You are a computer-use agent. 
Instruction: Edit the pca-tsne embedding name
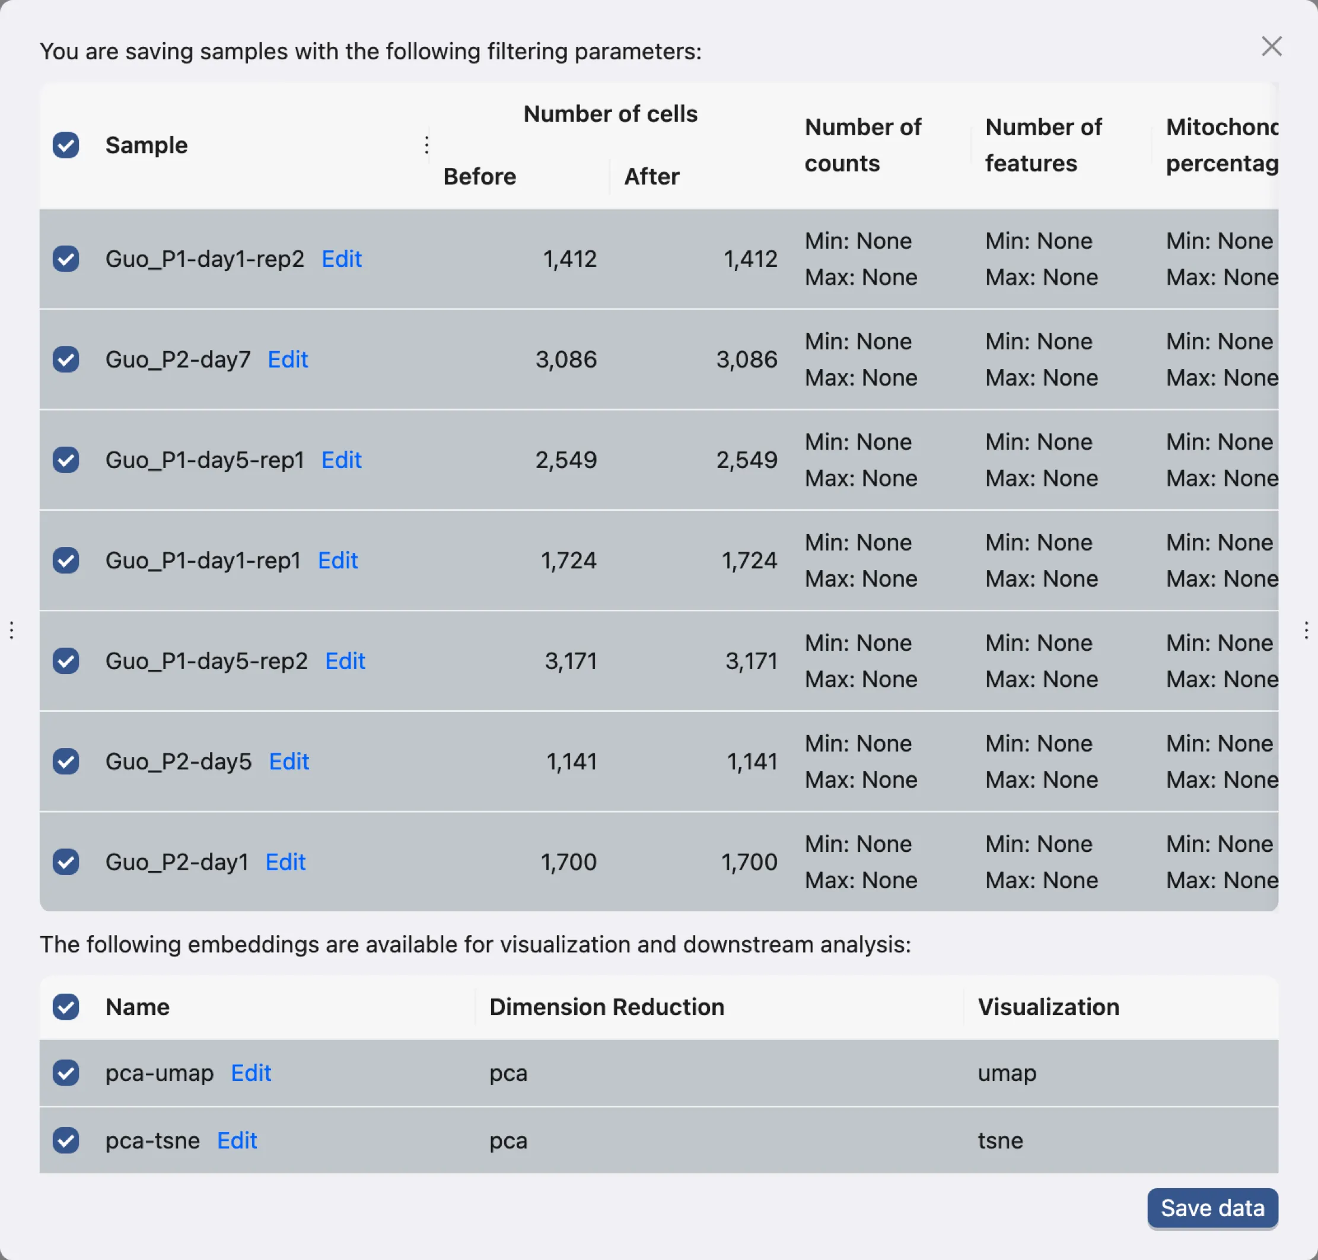coord(237,1140)
